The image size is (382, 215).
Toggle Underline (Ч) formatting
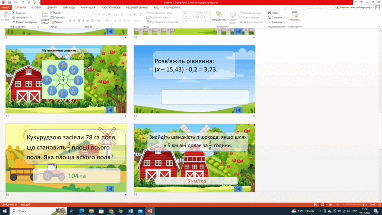tap(79, 21)
